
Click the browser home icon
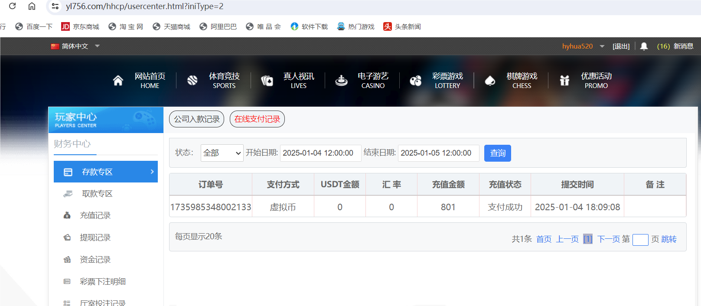point(32,6)
